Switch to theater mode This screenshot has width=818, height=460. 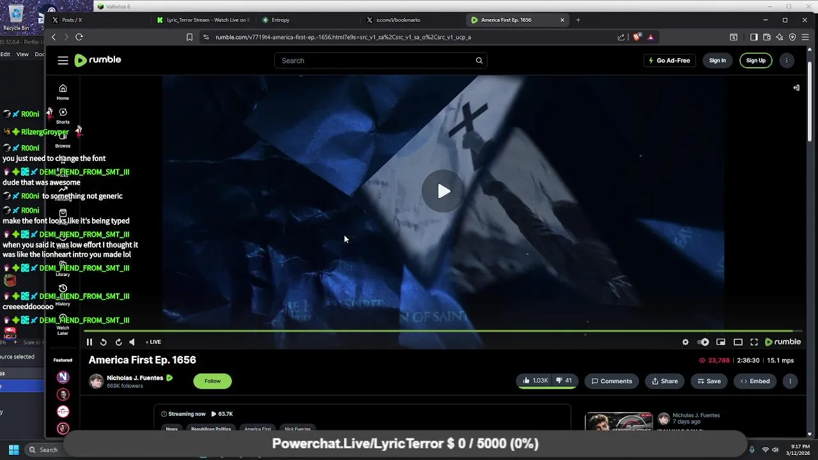pyautogui.click(x=737, y=342)
